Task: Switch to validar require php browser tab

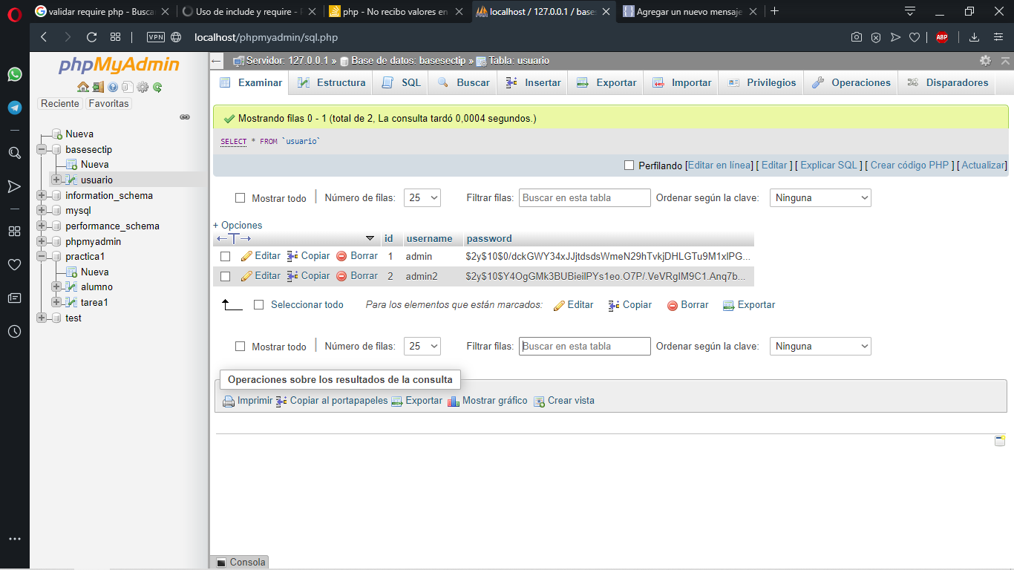Action: (102, 11)
